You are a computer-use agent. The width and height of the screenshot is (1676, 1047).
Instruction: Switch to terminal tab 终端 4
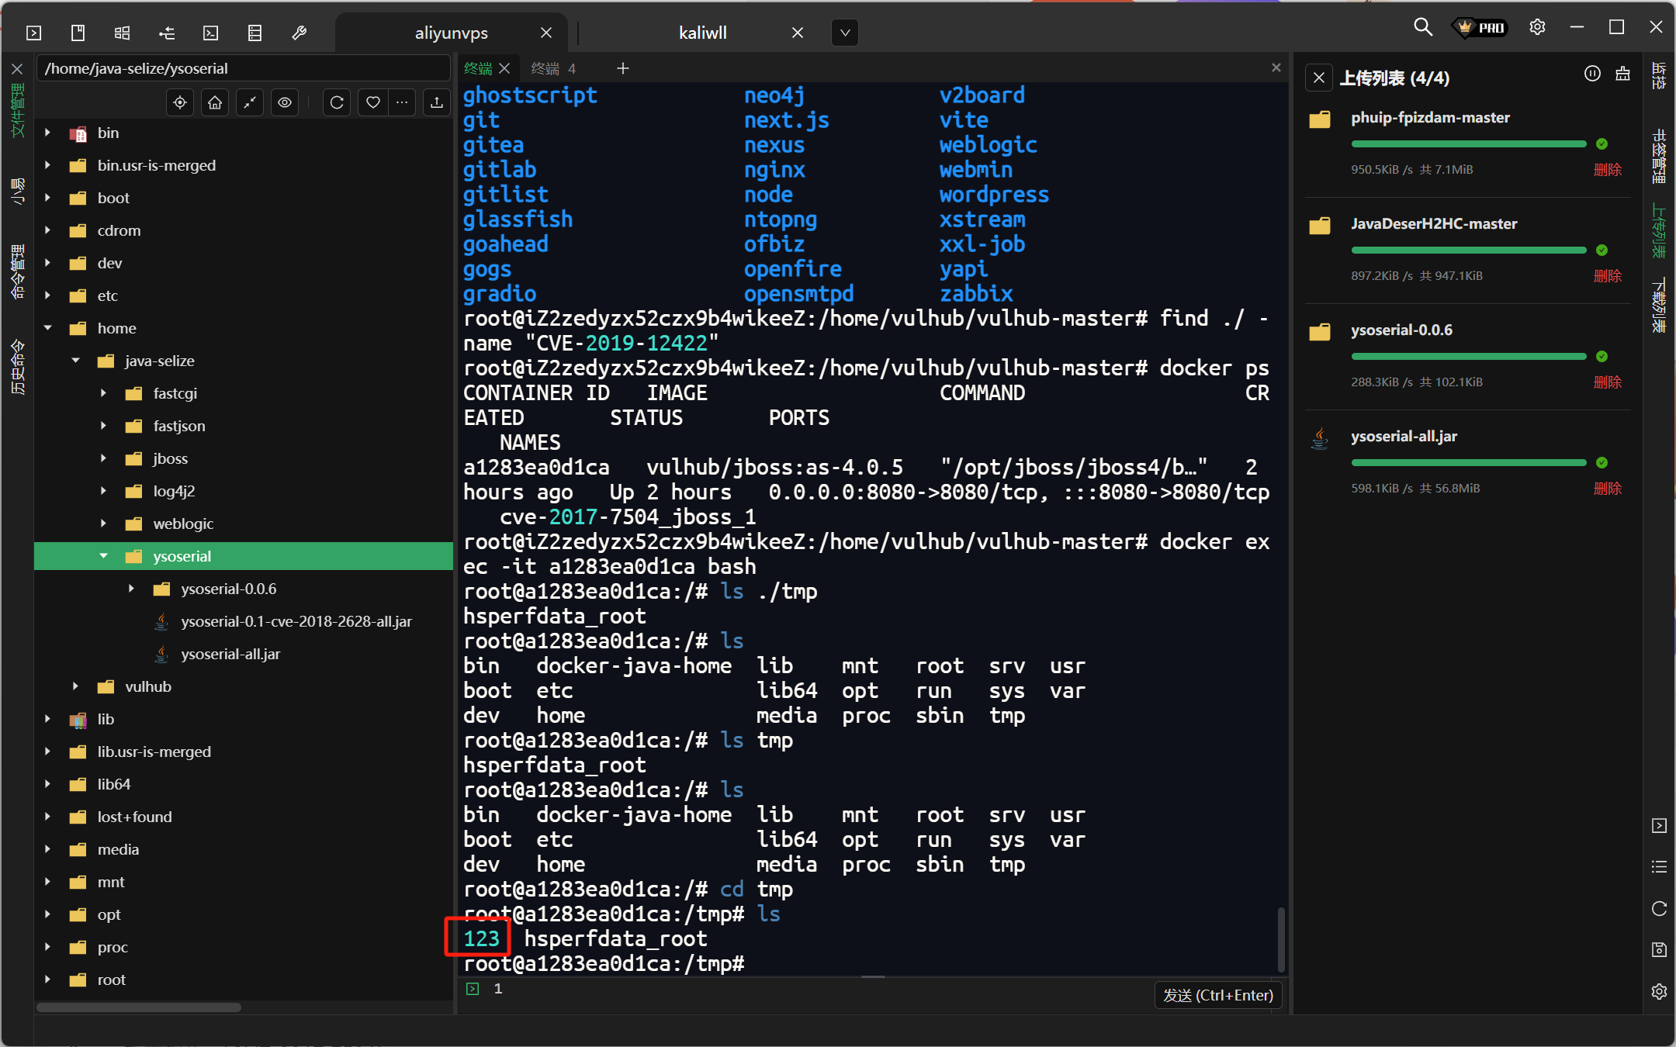click(552, 68)
